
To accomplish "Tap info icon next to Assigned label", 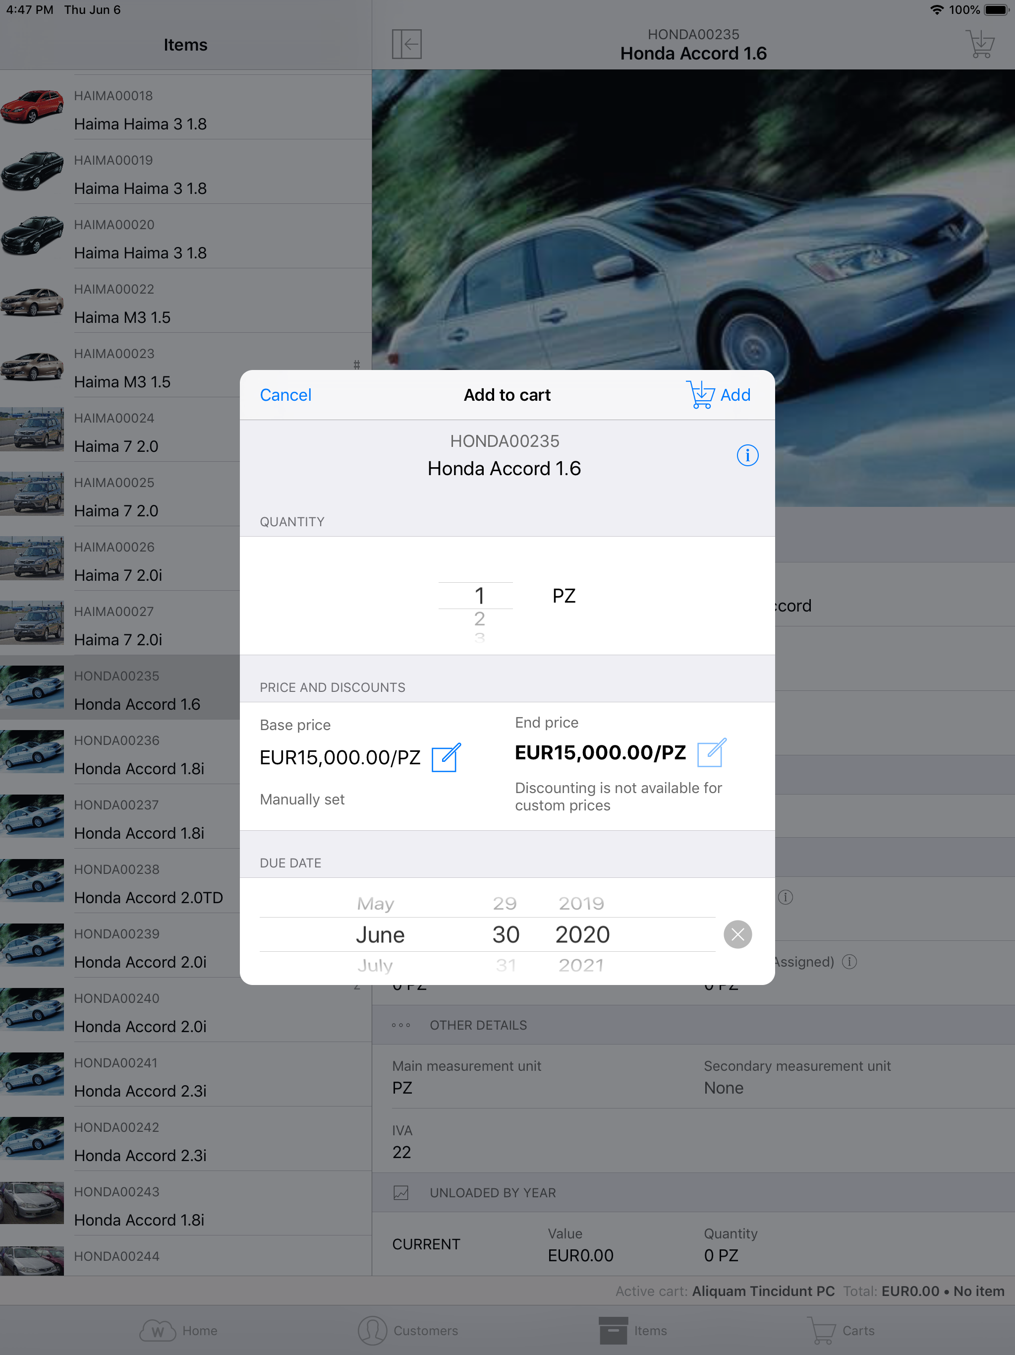I will [x=849, y=962].
